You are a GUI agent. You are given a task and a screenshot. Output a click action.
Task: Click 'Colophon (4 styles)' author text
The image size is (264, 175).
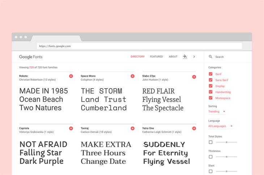(92, 80)
